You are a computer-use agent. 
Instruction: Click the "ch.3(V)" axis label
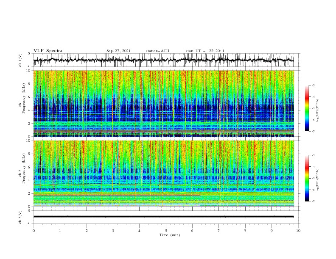20,217
